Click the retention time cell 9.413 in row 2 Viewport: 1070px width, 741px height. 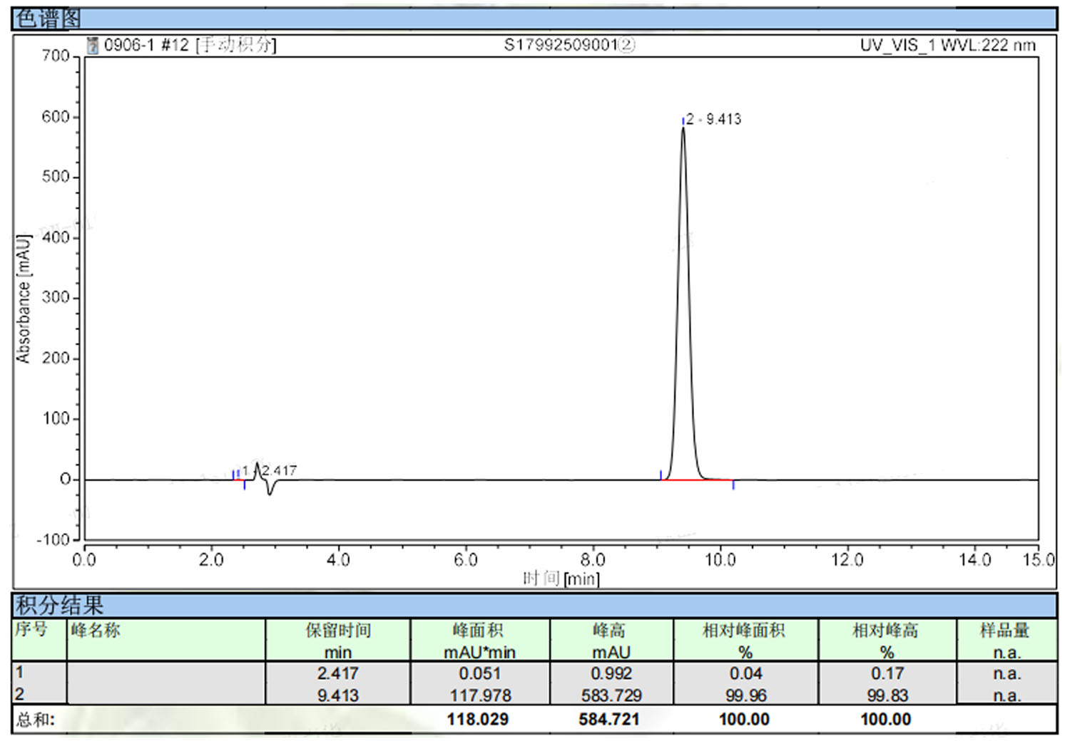click(x=338, y=695)
